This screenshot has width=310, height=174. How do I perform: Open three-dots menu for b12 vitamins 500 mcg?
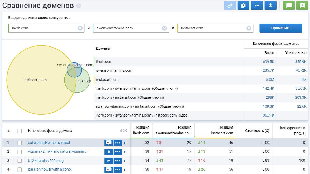[x=118, y=161]
